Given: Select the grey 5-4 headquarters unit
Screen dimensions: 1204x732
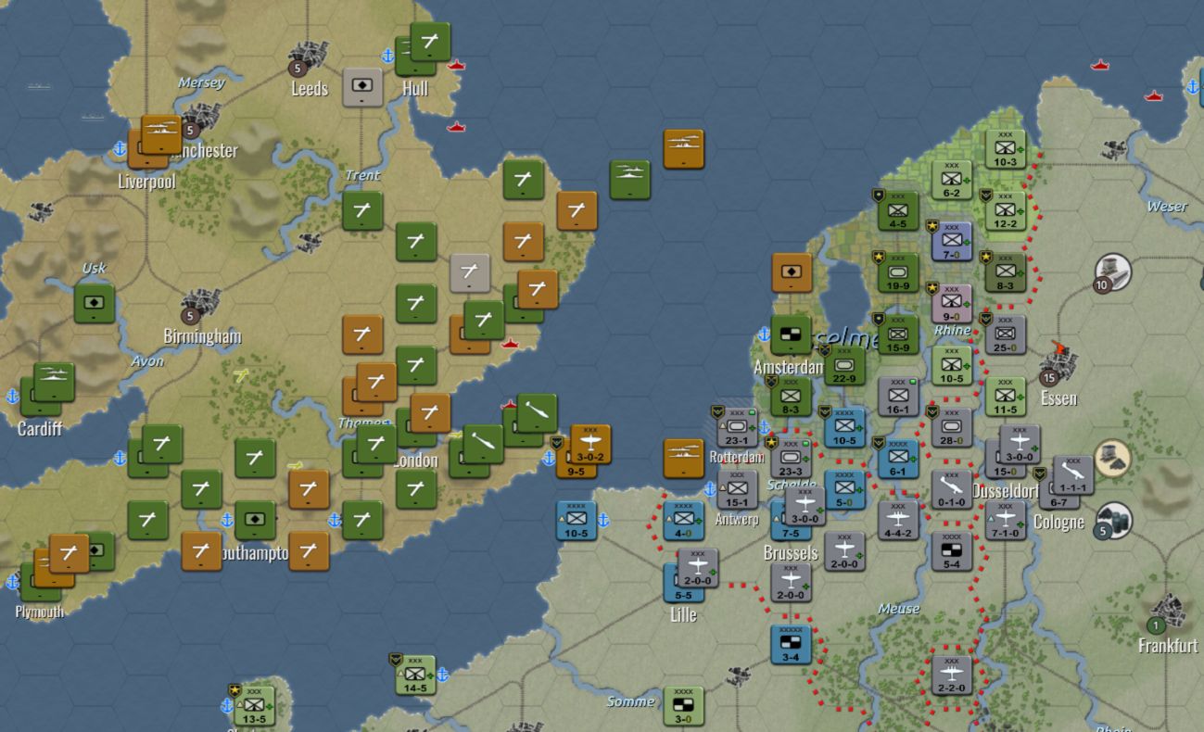Looking at the screenshot, I should point(952,550).
